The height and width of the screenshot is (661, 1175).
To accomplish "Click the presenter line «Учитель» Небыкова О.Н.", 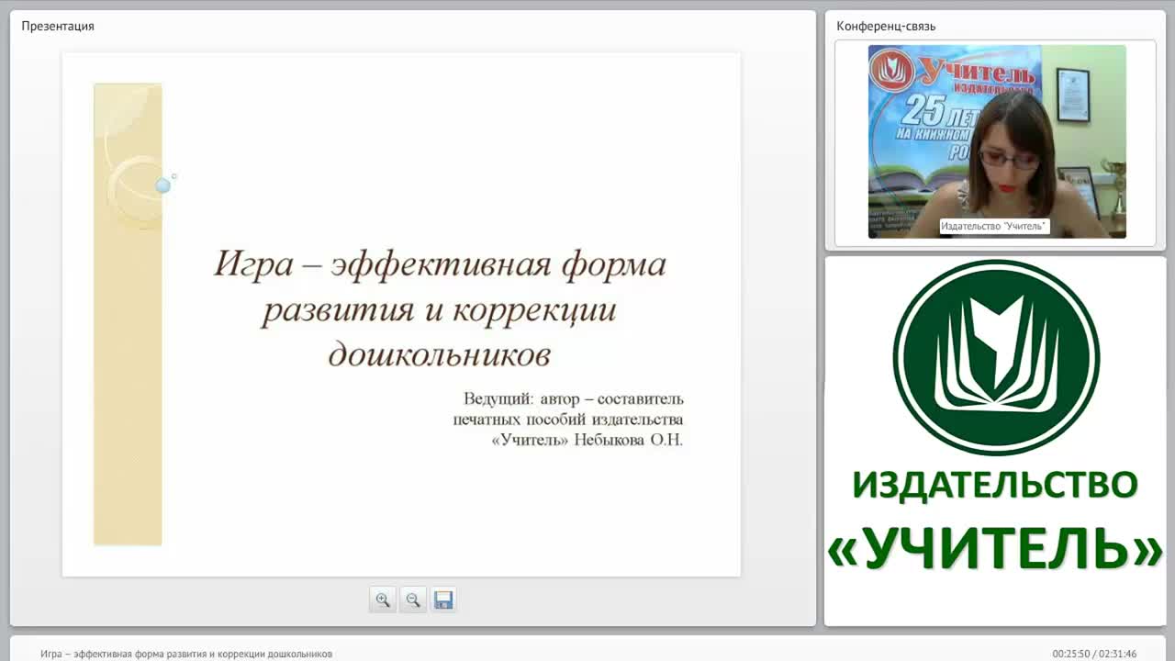I will tap(587, 440).
